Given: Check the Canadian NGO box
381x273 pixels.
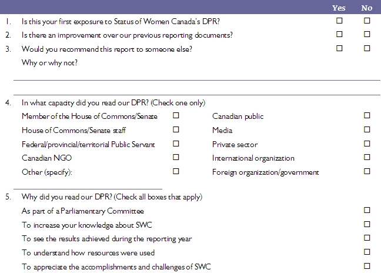Looking at the screenshot, I should (176, 157).
